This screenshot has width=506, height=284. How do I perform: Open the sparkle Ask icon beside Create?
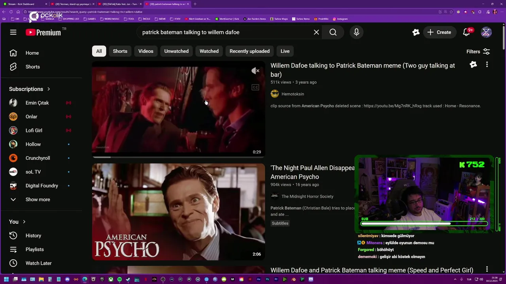[x=415, y=32]
